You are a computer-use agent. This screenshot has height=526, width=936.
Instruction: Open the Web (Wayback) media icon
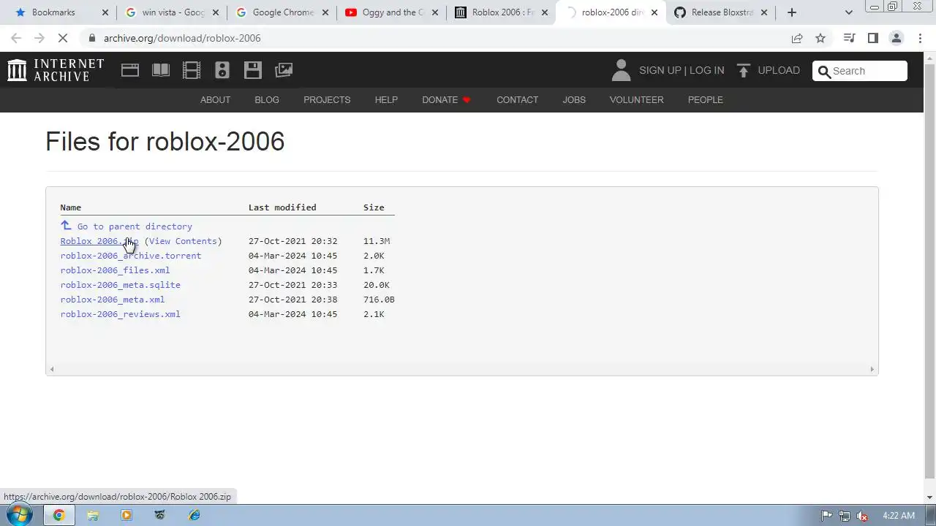click(130, 70)
